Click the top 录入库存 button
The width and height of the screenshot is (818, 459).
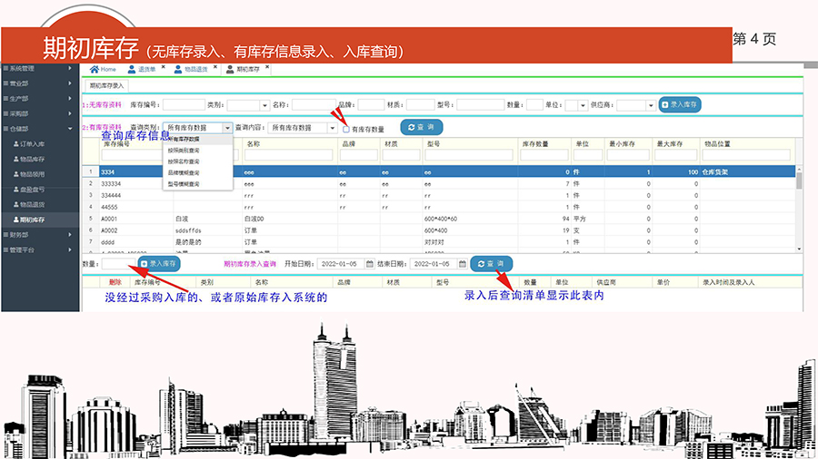pos(679,104)
